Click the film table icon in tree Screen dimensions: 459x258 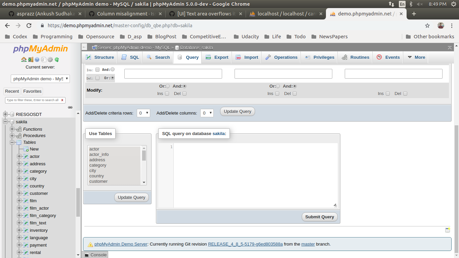(26, 201)
